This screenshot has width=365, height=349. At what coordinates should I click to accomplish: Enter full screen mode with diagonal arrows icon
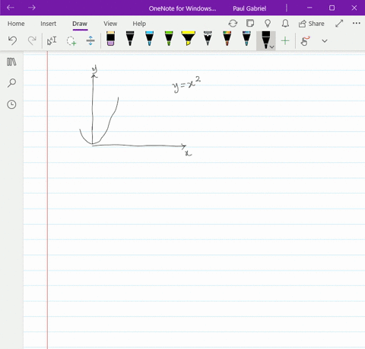tap(339, 24)
